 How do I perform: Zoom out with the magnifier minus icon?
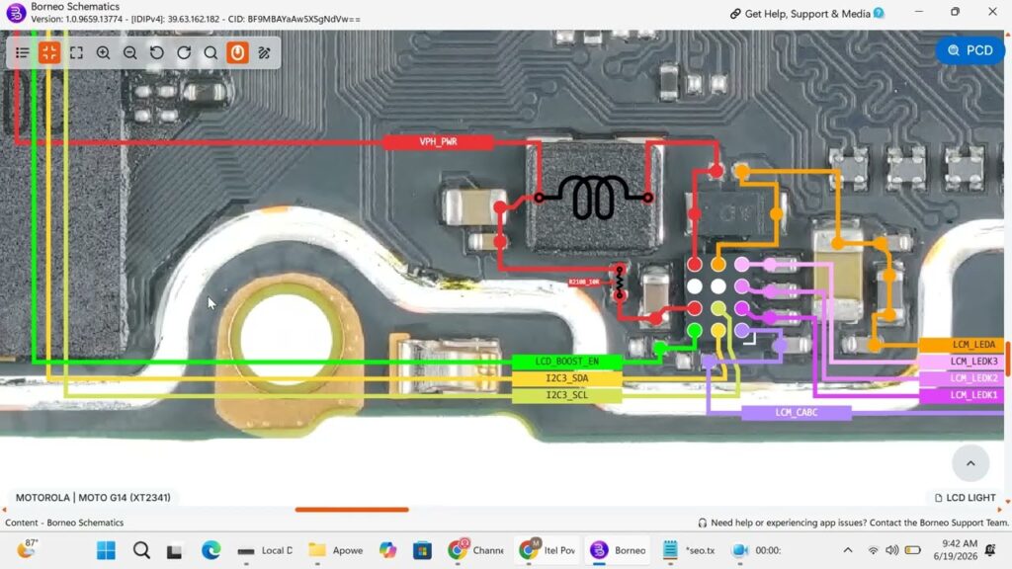pyautogui.click(x=129, y=53)
